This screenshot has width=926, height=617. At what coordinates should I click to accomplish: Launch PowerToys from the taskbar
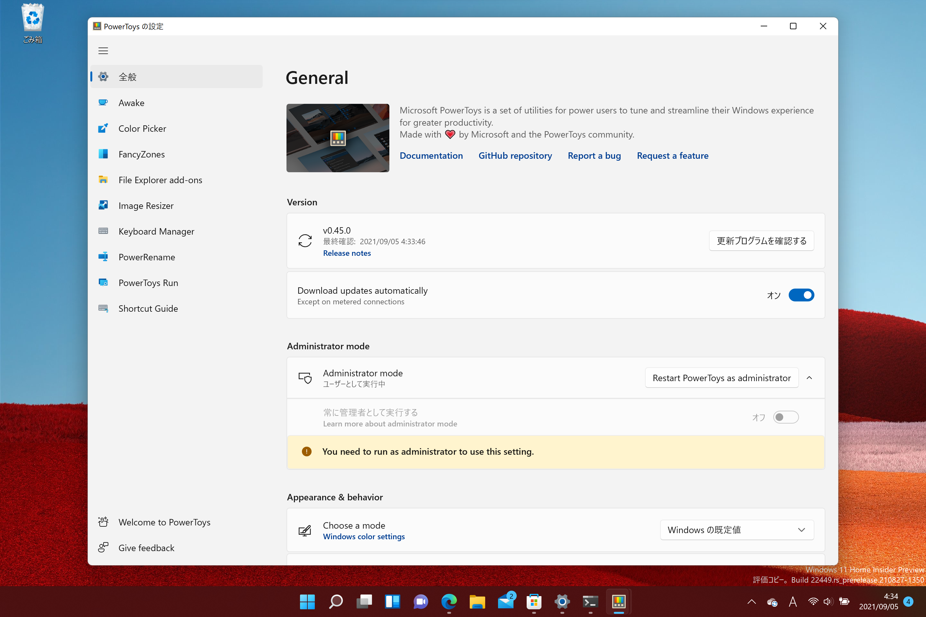coord(618,602)
